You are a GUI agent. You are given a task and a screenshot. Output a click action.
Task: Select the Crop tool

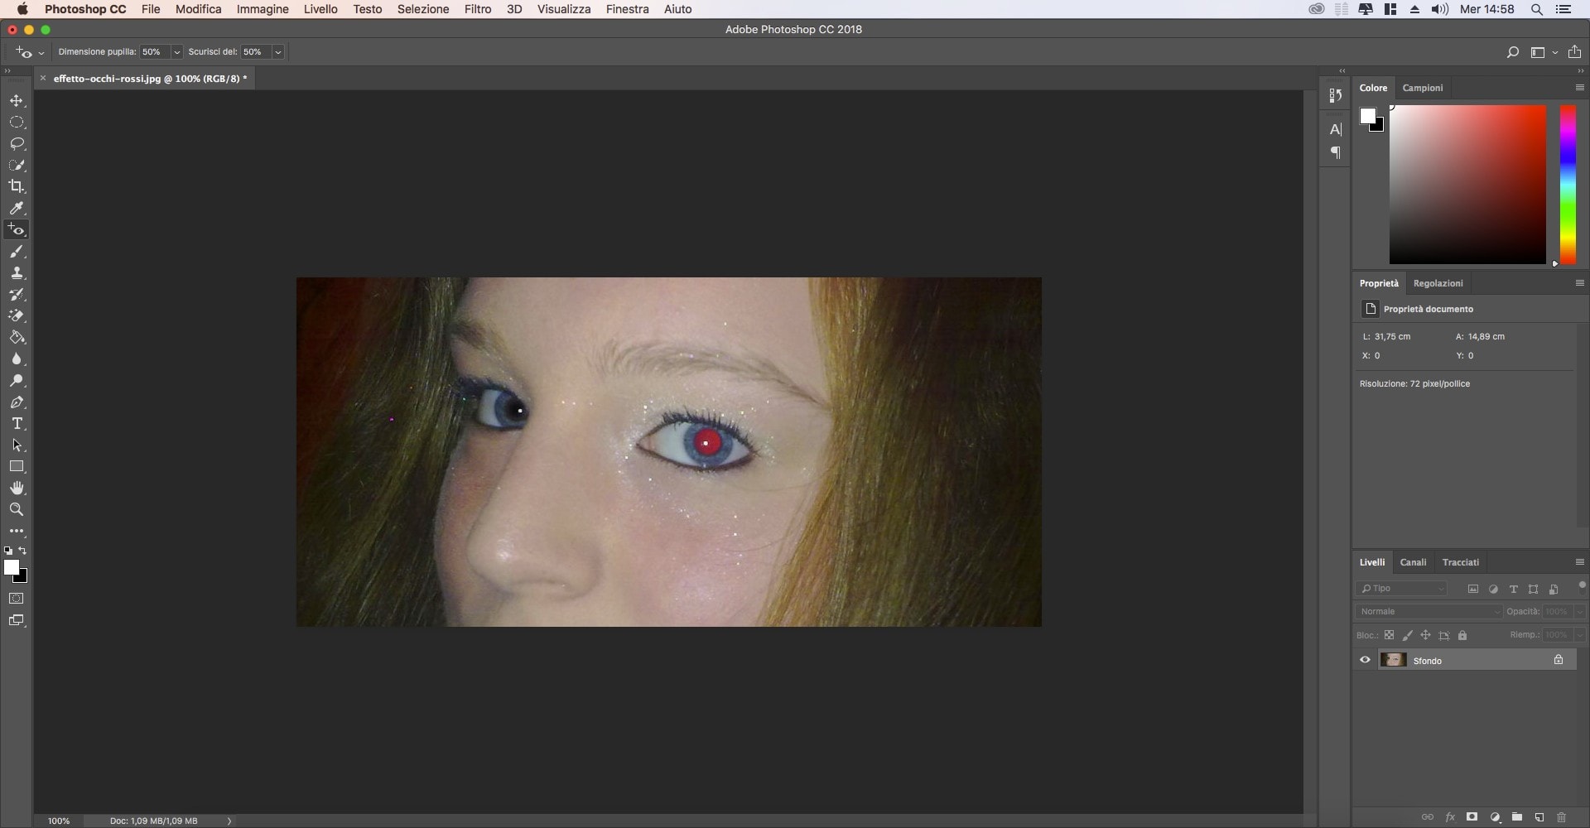(x=17, y=186)
